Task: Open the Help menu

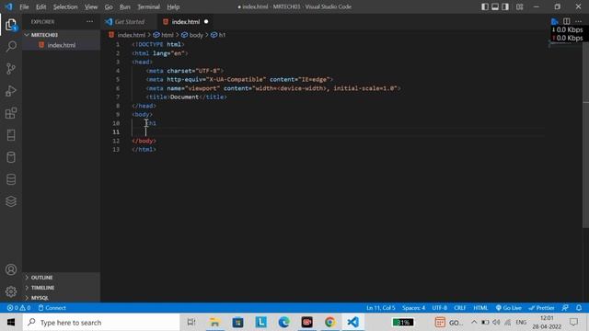Action: point(173,6)
